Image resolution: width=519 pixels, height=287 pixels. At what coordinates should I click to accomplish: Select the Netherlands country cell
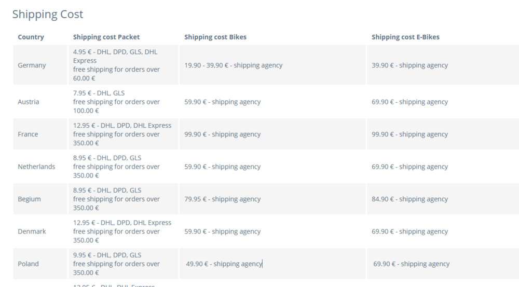36,167
